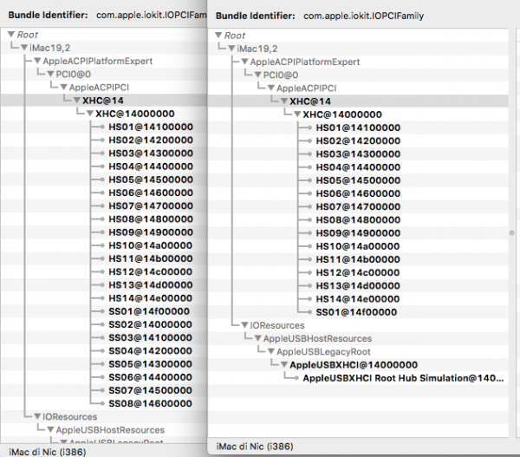
Task: Collapse Root node in left window
Action: [11, 35]
